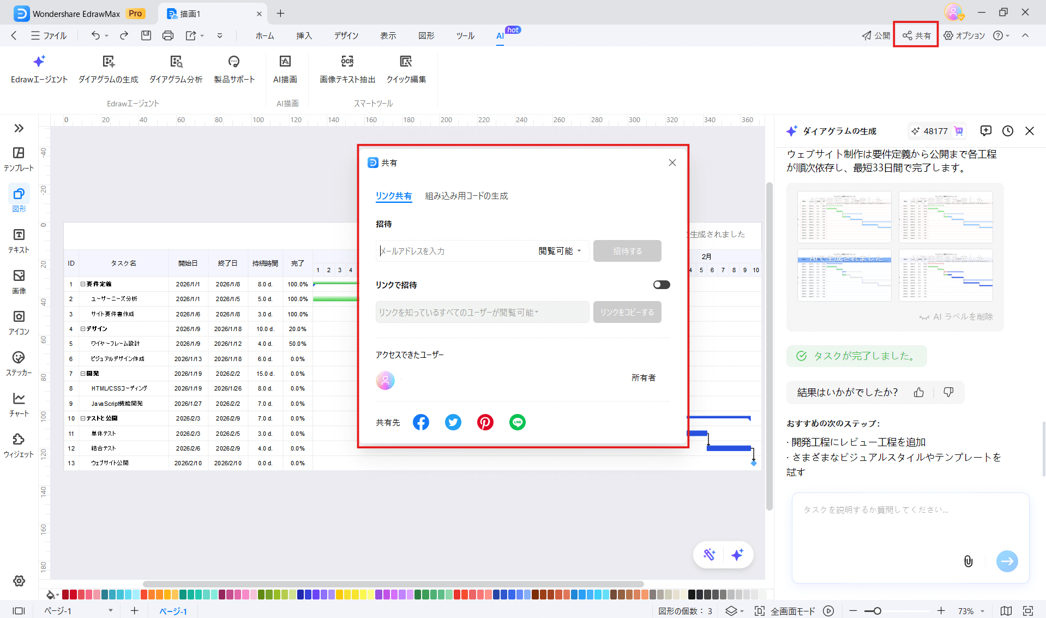This screenshot has width=1046, height=618.
Task: Pick a red swatch from the color palette
Action: 65,594
